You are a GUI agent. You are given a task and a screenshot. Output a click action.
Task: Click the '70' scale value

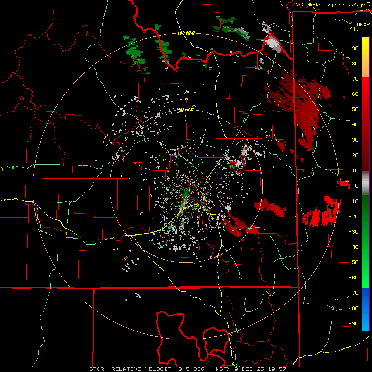pyautogui.click(x=355, y=79)
